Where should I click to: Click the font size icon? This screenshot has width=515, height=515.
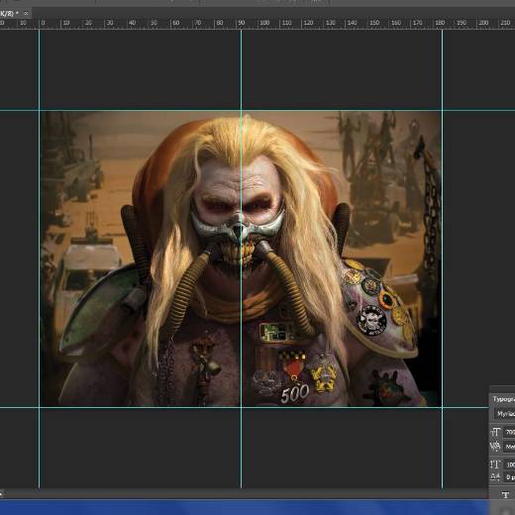495,432
